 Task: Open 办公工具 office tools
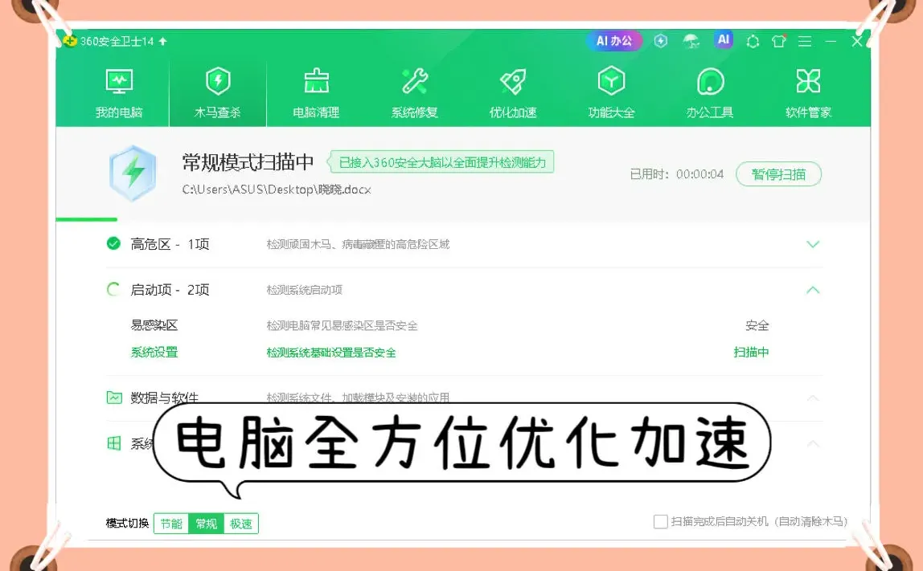tap(709, 92)
